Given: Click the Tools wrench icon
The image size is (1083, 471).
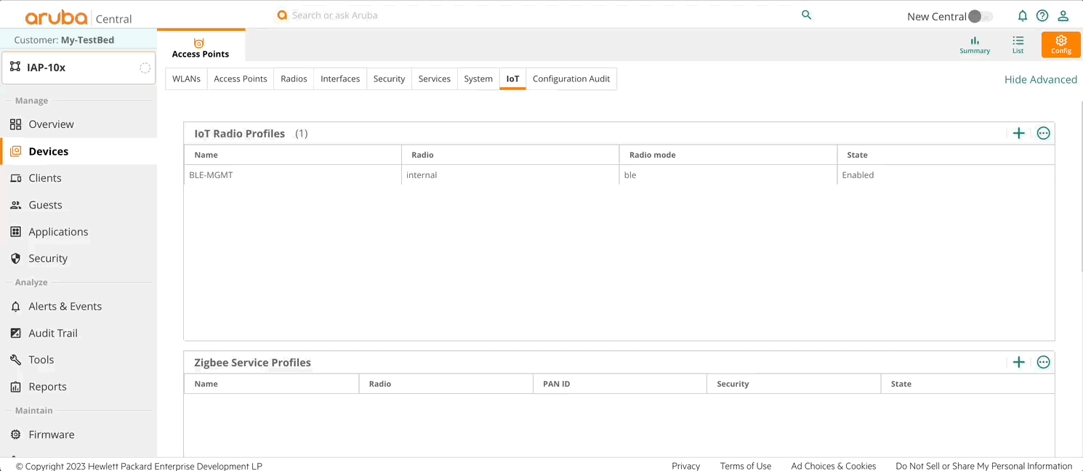Looking at the screenshot, I should coord(16,360).
